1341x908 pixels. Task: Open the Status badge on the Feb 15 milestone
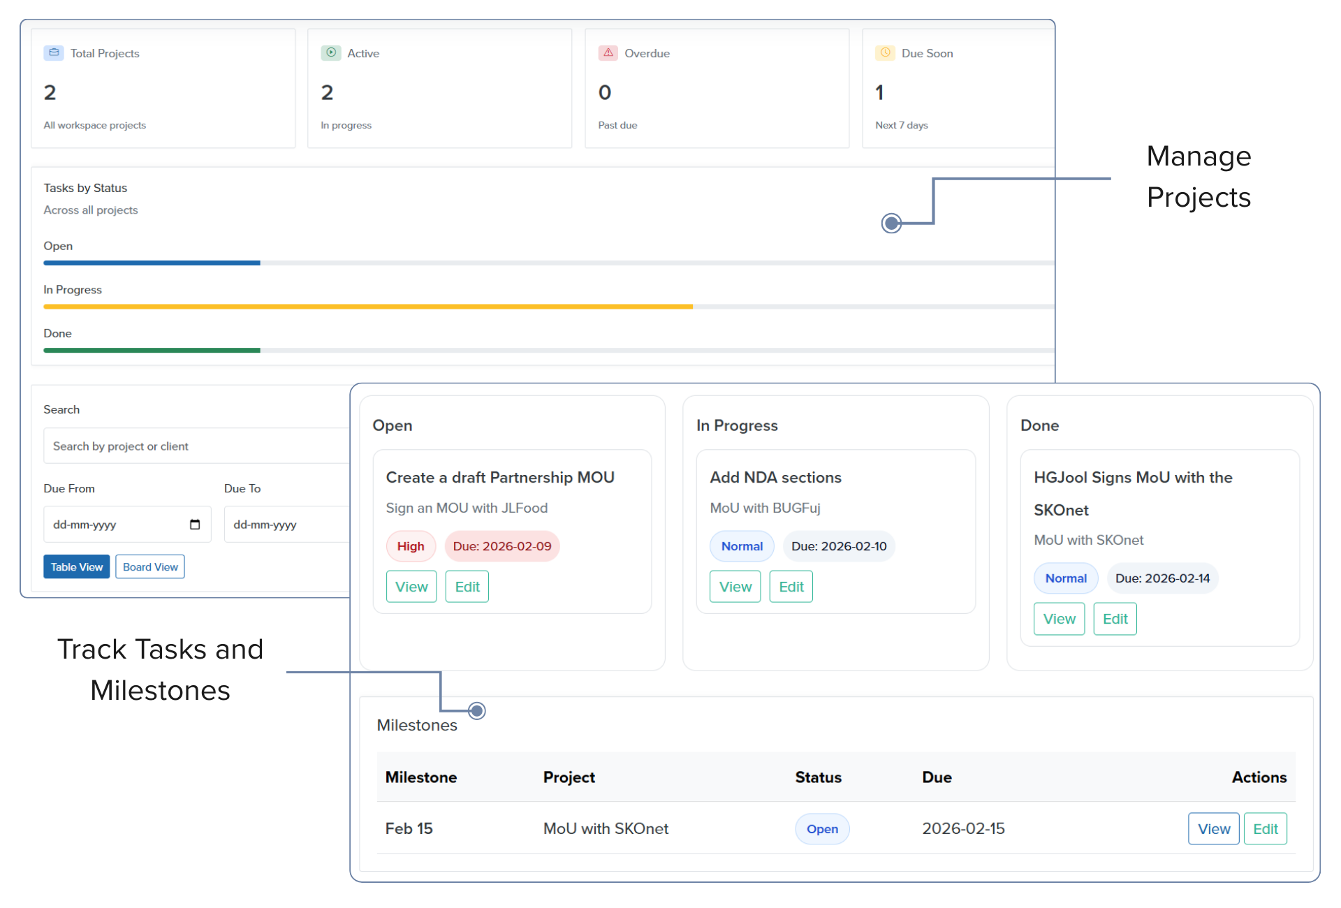[822, 828]
